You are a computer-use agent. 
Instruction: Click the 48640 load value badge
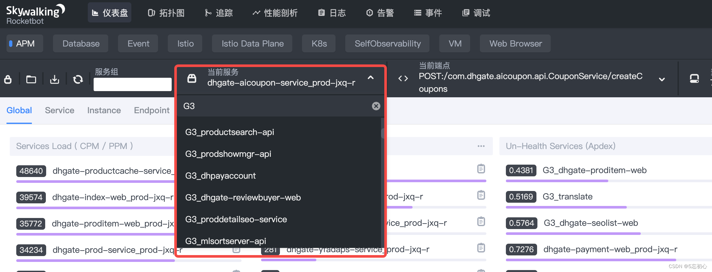click(31, 171)
